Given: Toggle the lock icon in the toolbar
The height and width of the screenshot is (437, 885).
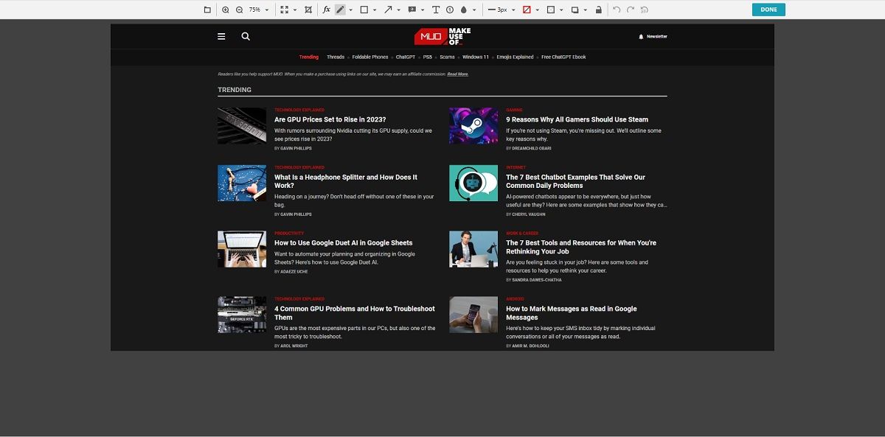Looking at the screenshot, I should [599, 10].
